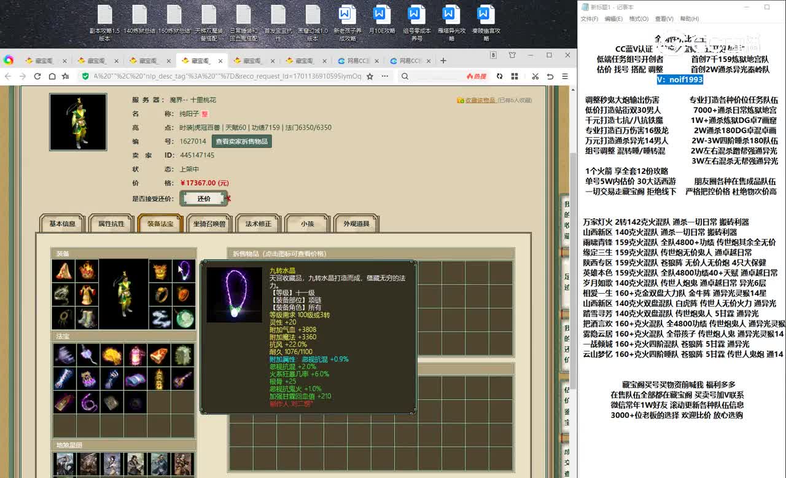This screenshot has width=786, height=478.
Task: Click the browser URL address field
Action: [x=227, y=76]
